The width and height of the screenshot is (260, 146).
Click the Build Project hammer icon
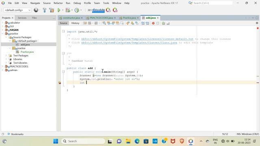point(44,10)
